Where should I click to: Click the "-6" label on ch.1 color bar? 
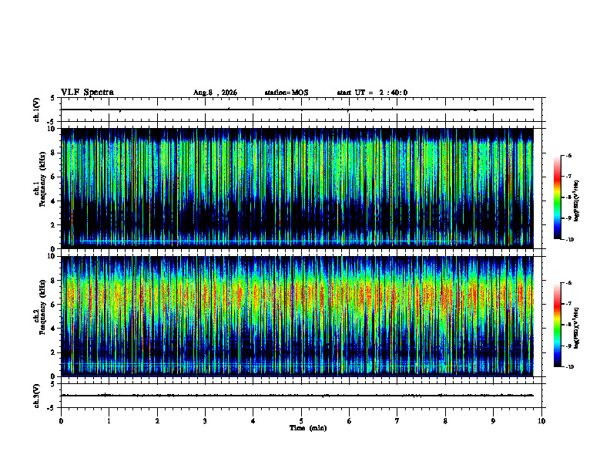point(568,155)
